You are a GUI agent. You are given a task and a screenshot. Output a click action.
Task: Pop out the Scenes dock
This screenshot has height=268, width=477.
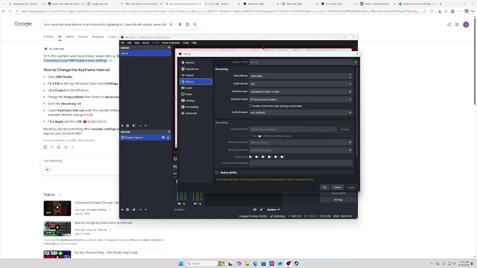pos(169,48)
